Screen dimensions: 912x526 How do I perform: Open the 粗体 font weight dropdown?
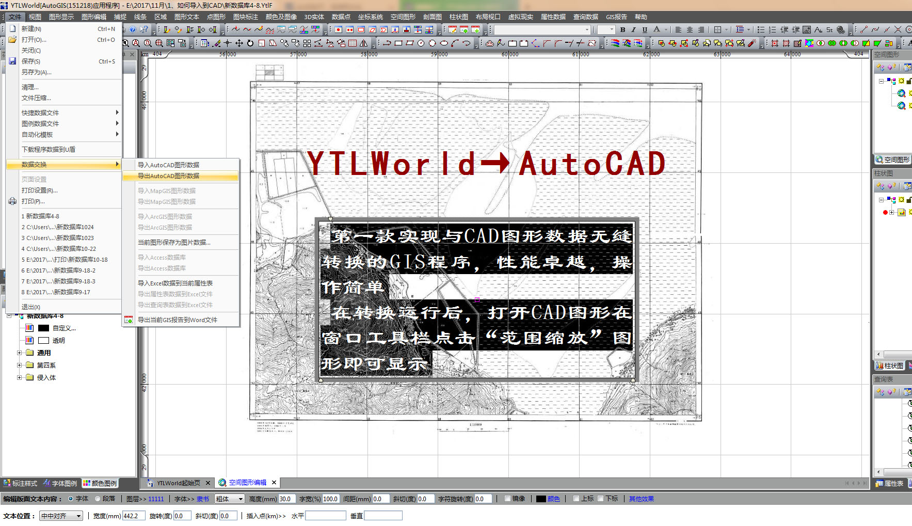coord(230,499)
